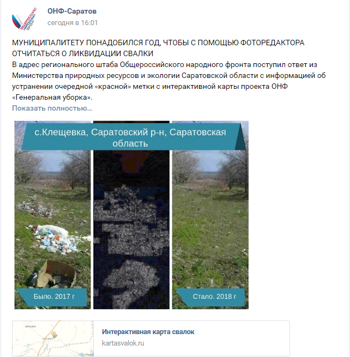Open the Было. 2017 г photo

pyautogui.click(x=52, y=215)
